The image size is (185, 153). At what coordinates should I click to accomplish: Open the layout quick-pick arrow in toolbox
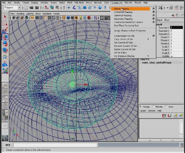click(x=5, y=126)
